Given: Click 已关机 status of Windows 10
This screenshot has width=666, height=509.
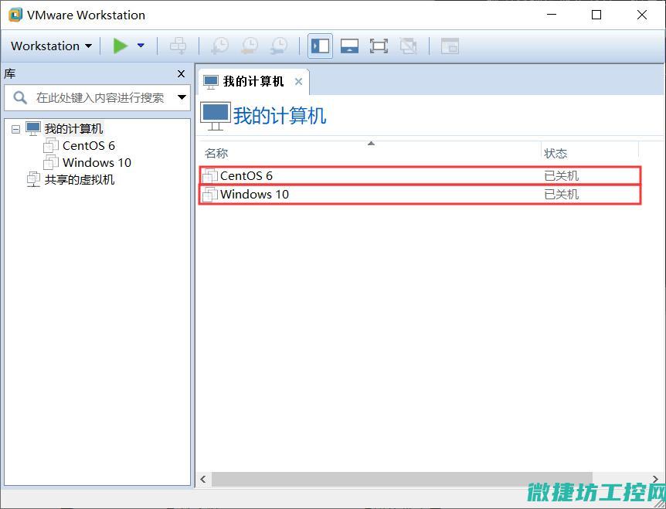Looking at the screenshot, I should (561, 195).
